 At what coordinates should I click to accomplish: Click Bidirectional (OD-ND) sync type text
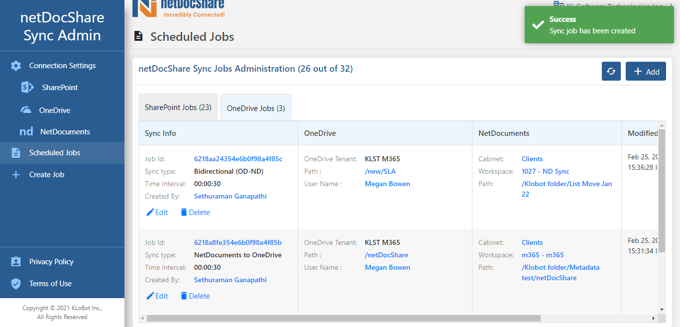[x=228, y=171]
